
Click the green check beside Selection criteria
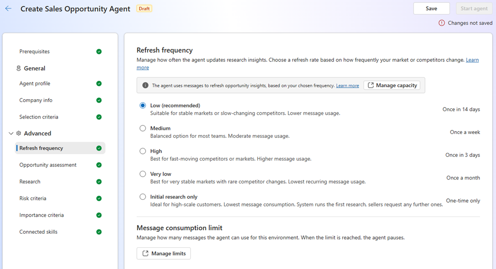click(99, 117)
